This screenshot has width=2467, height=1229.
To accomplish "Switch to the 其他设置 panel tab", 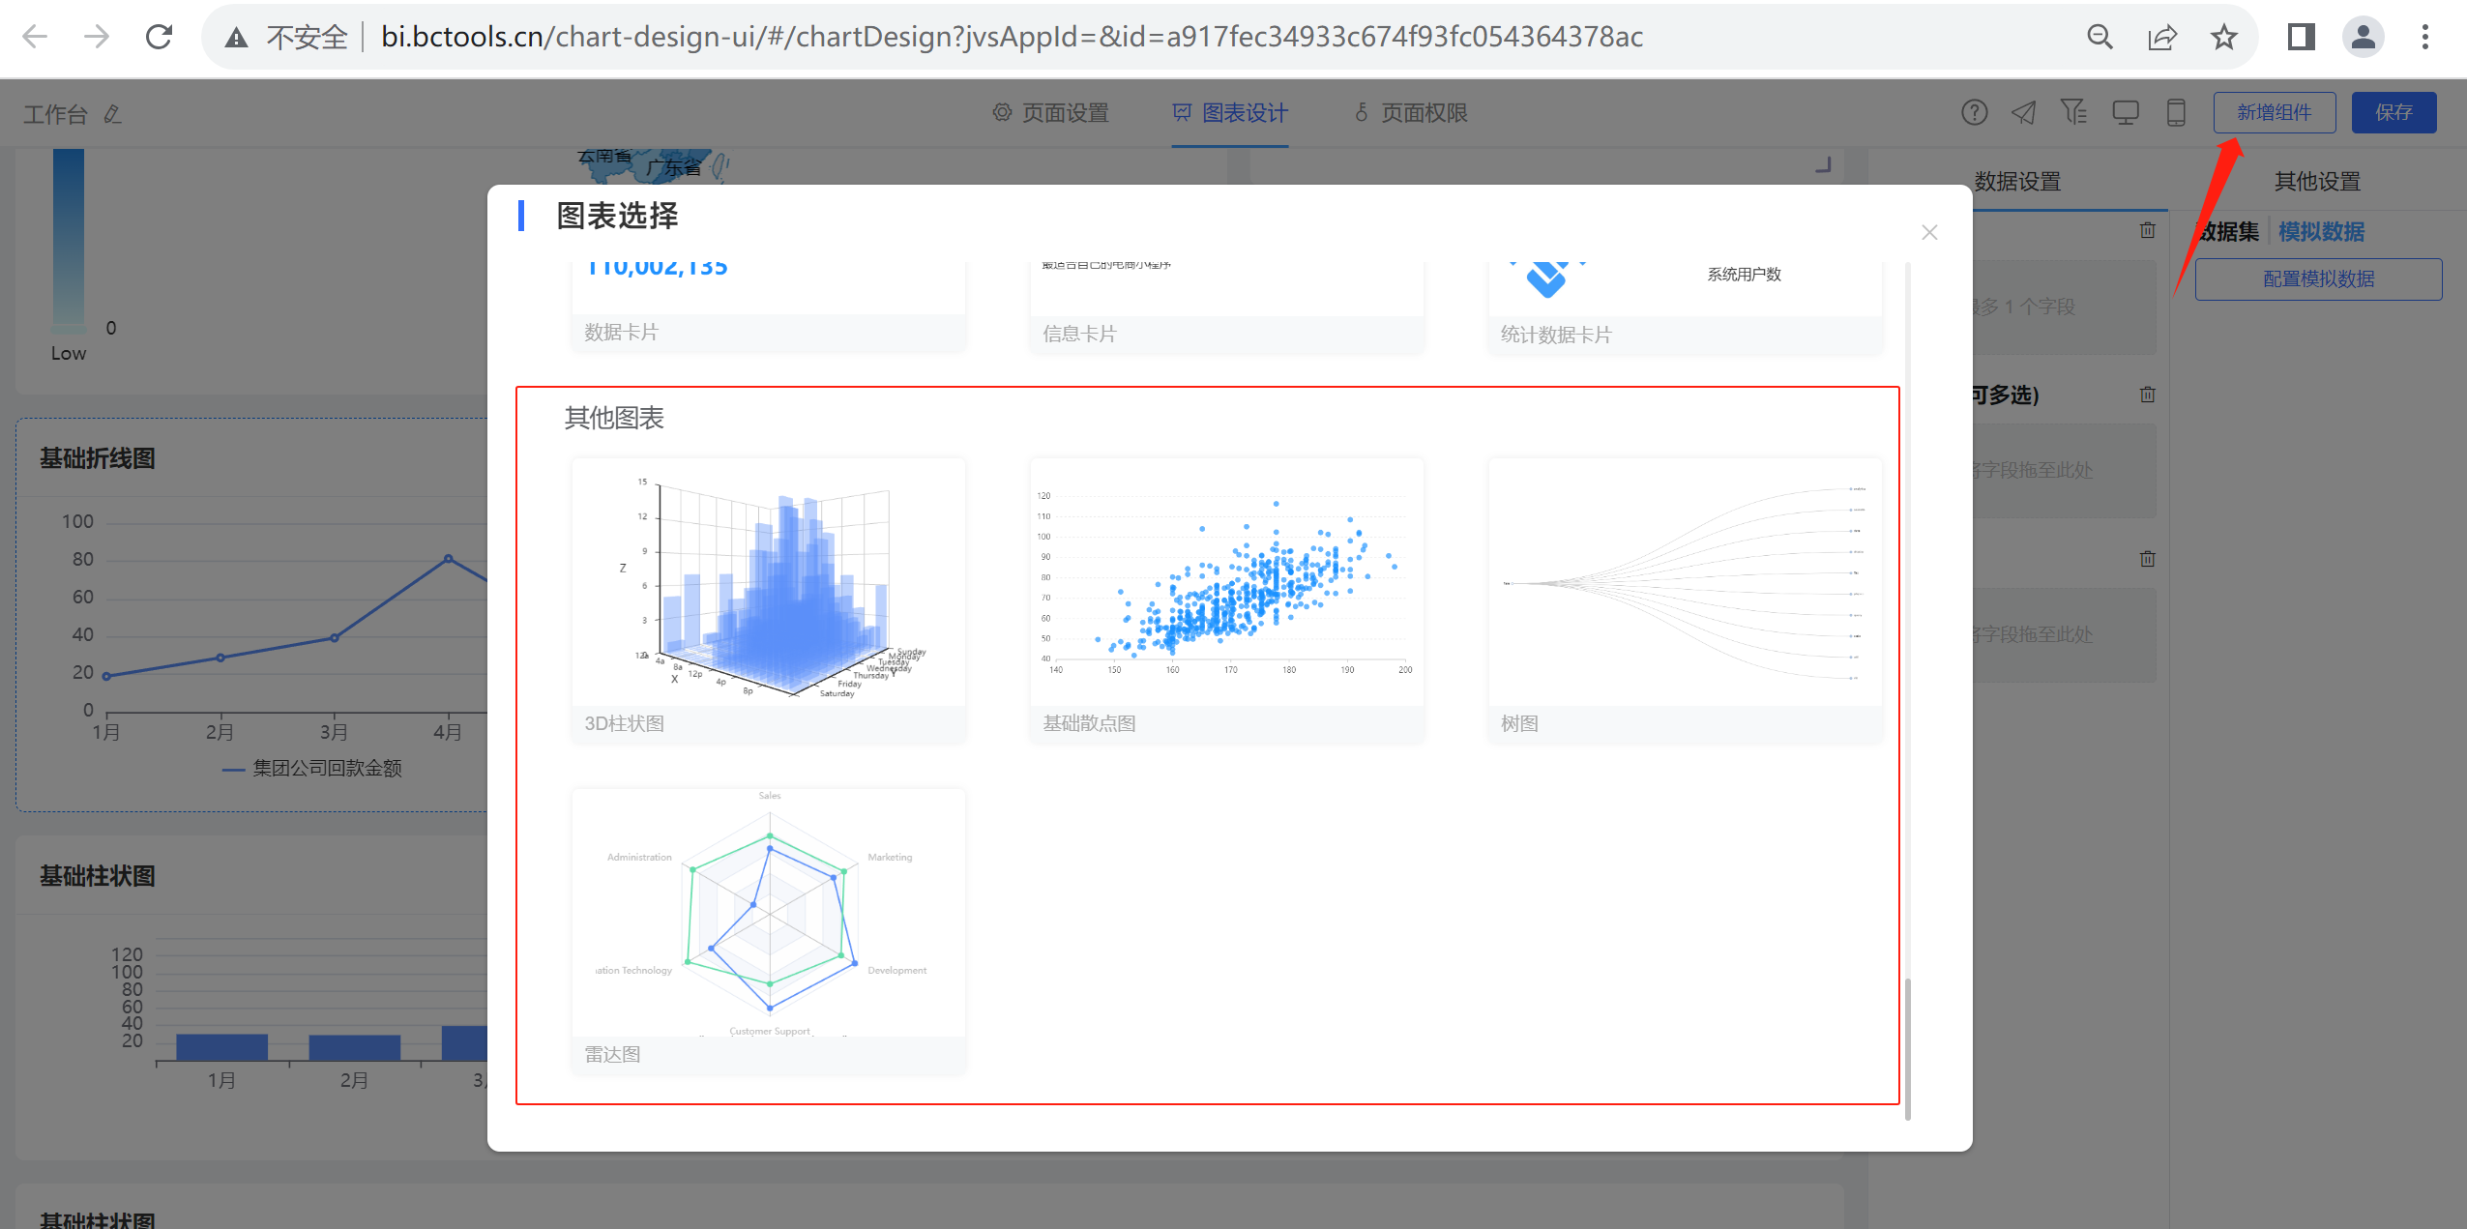I will 2316,182.
